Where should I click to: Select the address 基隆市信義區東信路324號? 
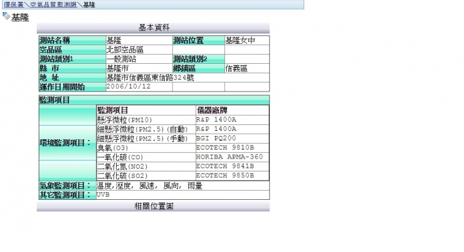click(150, 78)
